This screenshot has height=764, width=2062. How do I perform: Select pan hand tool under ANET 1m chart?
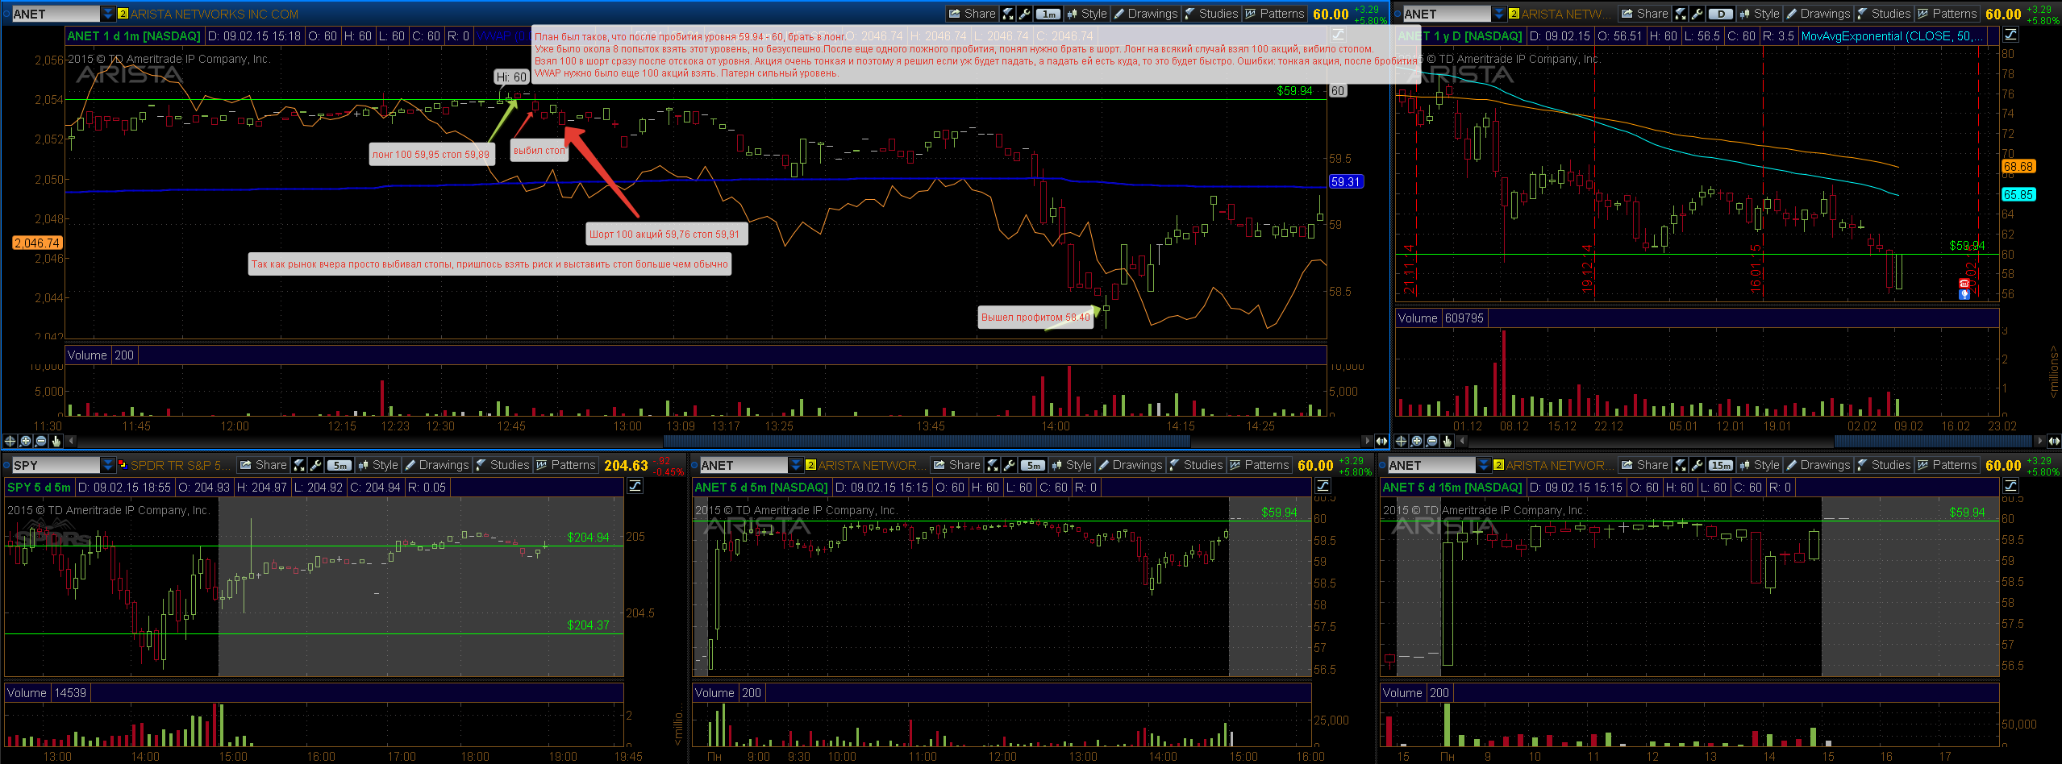tap(56, 441)
